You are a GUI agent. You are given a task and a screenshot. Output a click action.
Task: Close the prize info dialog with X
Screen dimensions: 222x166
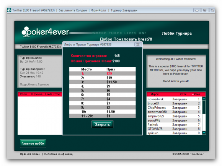(x=138, y=44)
